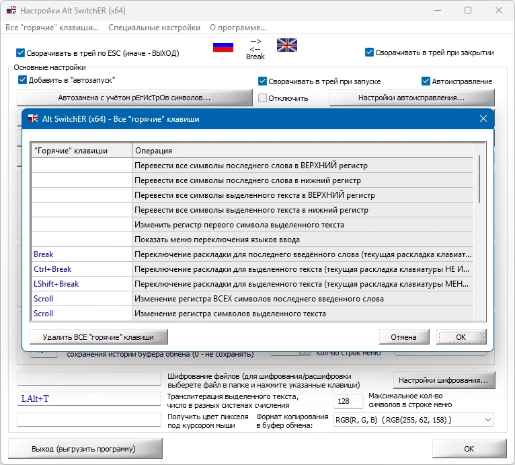515x465 pixels.
Task: Select row: выделенного текста в ВЕРХНИЙ регистр
Action: (x=303, y=195)
